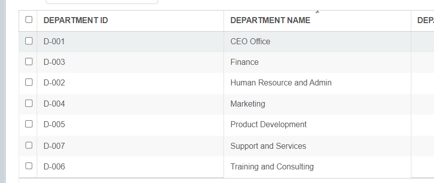The image size is (434, 183).
Task: Sort by the Department Name column header
Action: (270, 20)
